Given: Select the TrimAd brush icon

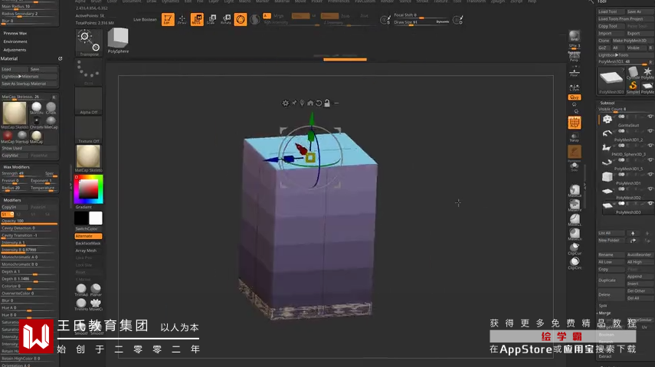Looking at the screenshot, I should click(81, 290).
